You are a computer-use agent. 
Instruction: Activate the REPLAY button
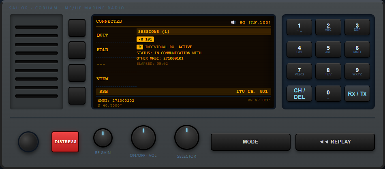pos(335,142)
